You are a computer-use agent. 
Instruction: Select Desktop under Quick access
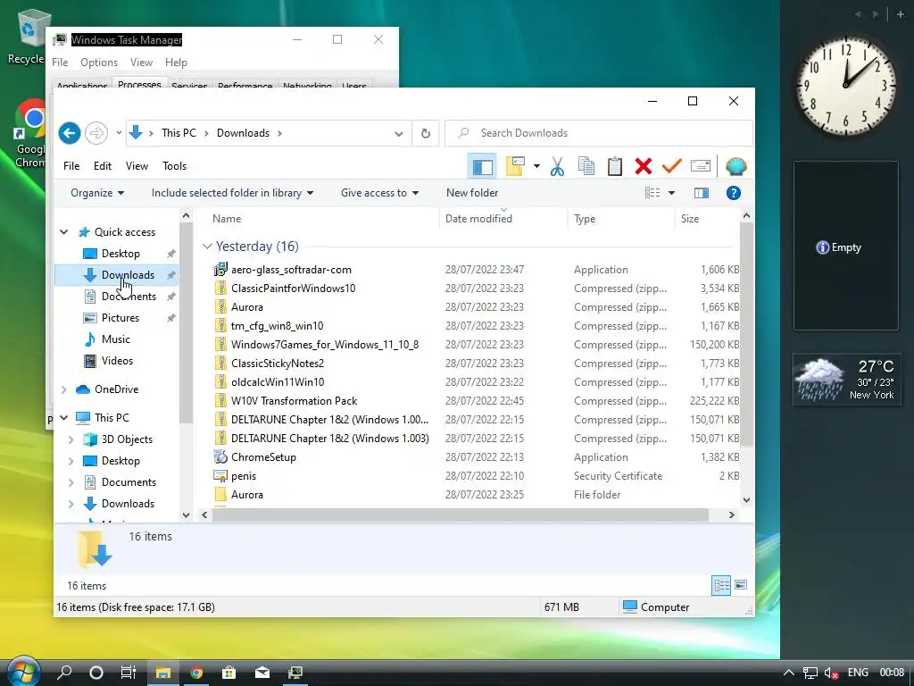120,254
